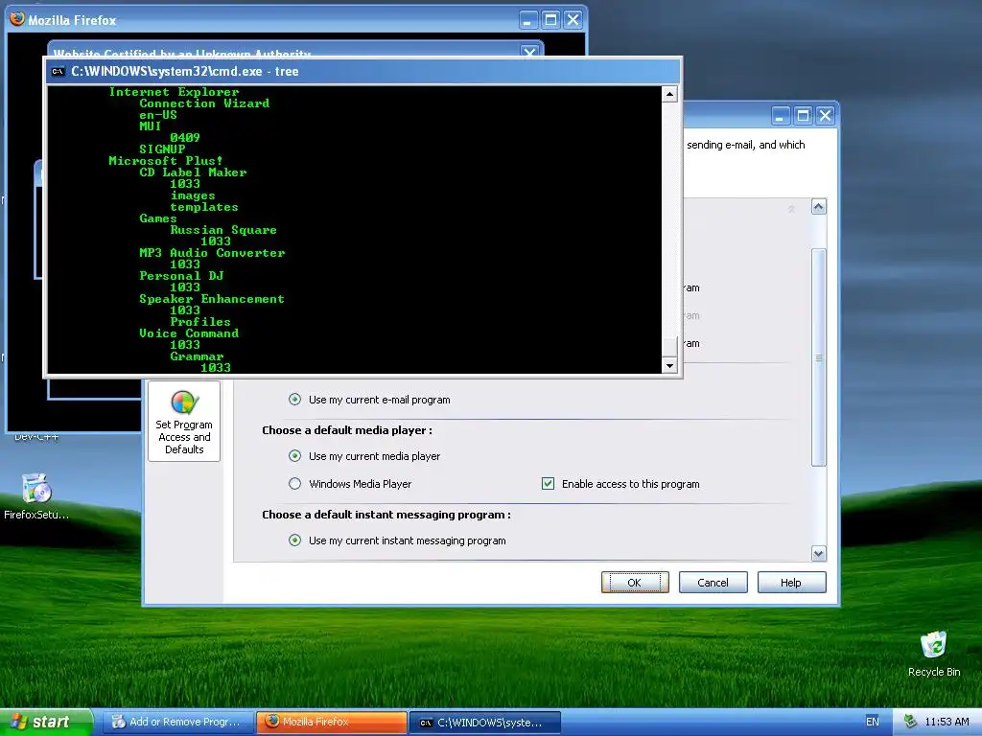Switch to Mozilla Firefox taskbar item
The image size is (982, 736).
click(x=332, y=722)
